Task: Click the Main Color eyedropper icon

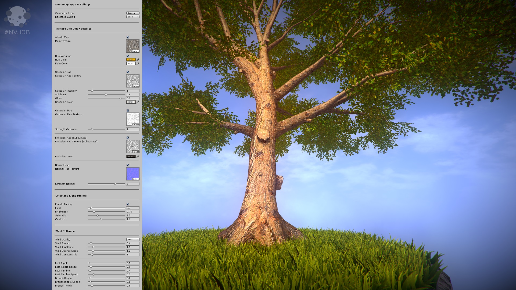Action: click(x=138, y=64)
